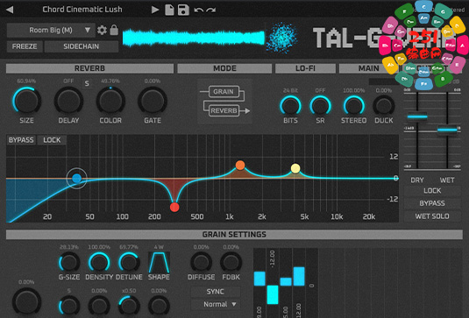469x318 pixels.
Task: Change the grain SHAPE envelope icon
Action: click(x=159, y=262)
